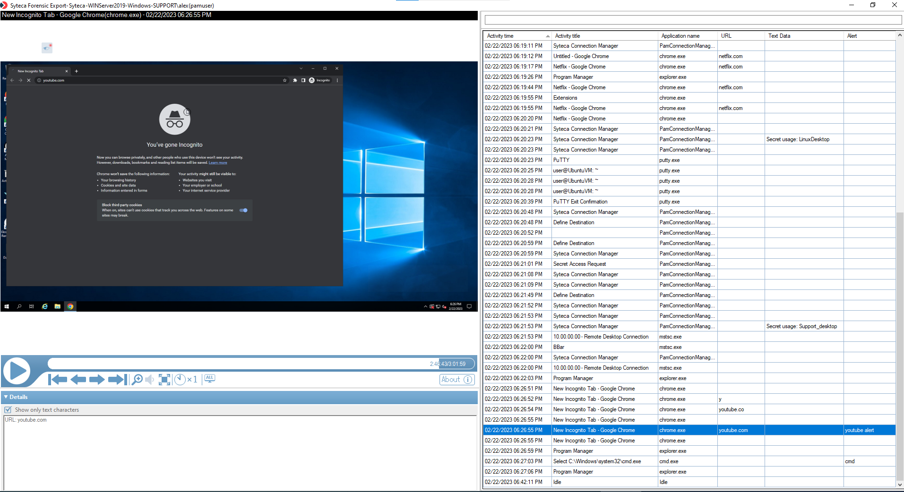Step forward to next frame

point(97,380)
